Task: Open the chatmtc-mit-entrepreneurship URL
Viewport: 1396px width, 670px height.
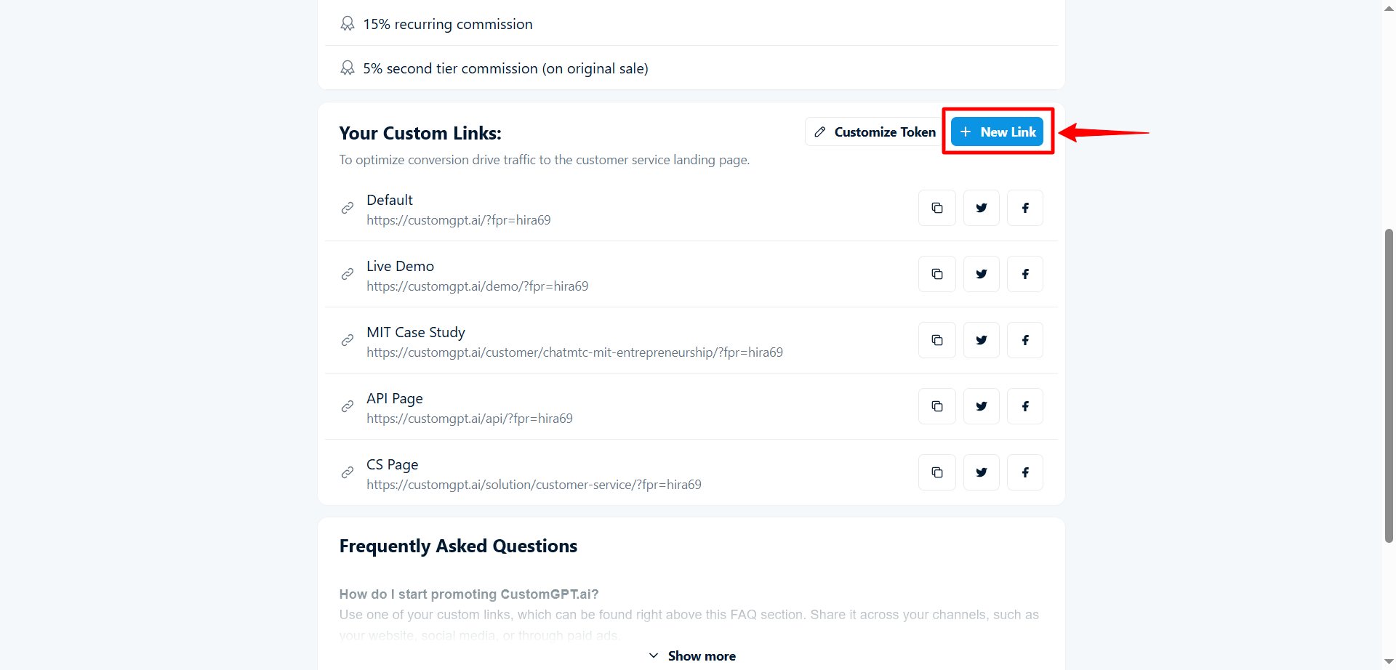Action: pyautogui.click(x=575, y=352)
